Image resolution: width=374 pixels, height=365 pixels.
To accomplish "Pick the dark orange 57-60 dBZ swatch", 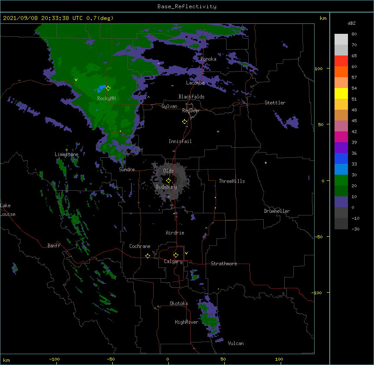I will coord(341,72).
